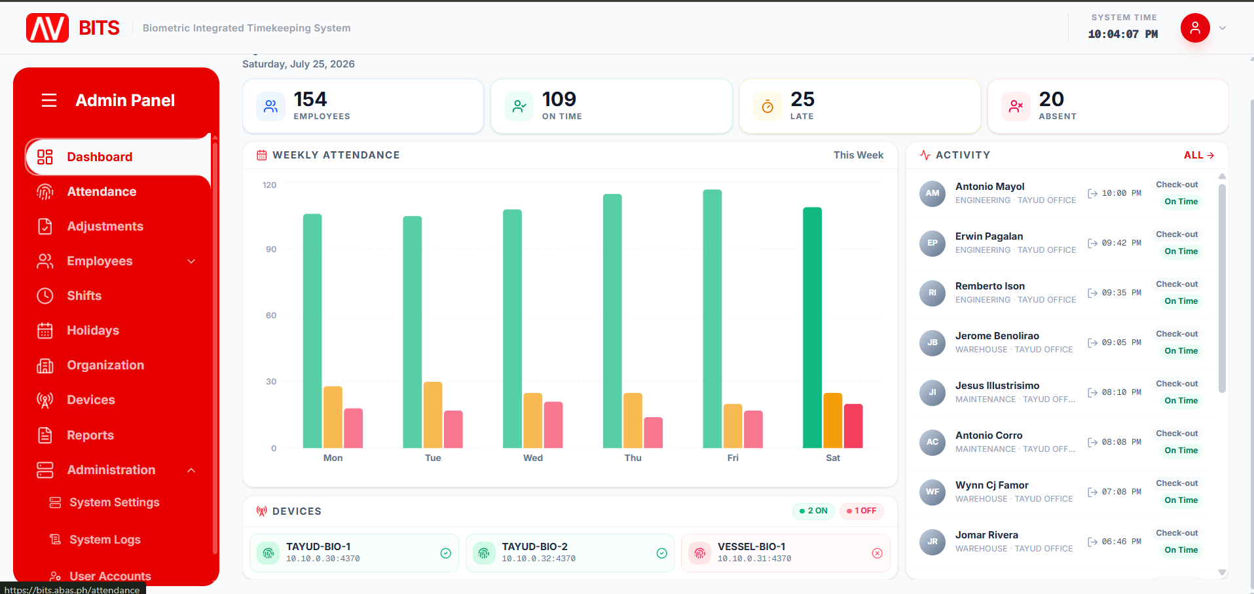
Task: Select the TAYUD-BIO-1 online status check
Action: coord(445,553)
